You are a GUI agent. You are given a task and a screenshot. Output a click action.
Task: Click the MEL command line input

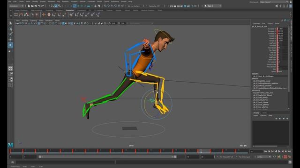(x=66, y=162)
